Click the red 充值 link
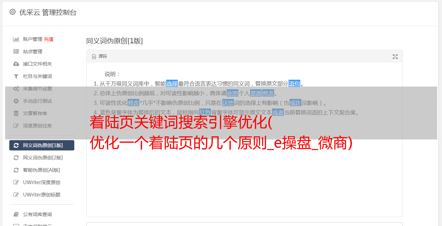This screenshot has height=226, width=442. point(48,39)
